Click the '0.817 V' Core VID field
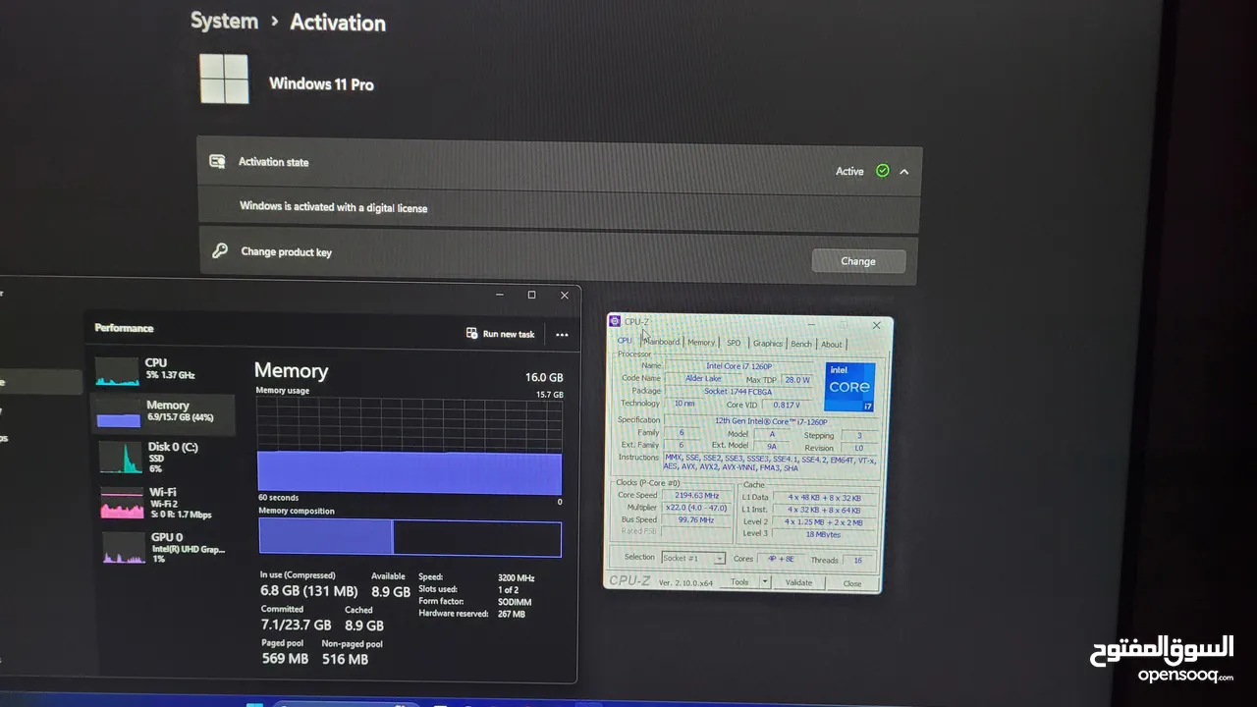The height and width of the screenshot is (707, 1257). tap(786, 405)
